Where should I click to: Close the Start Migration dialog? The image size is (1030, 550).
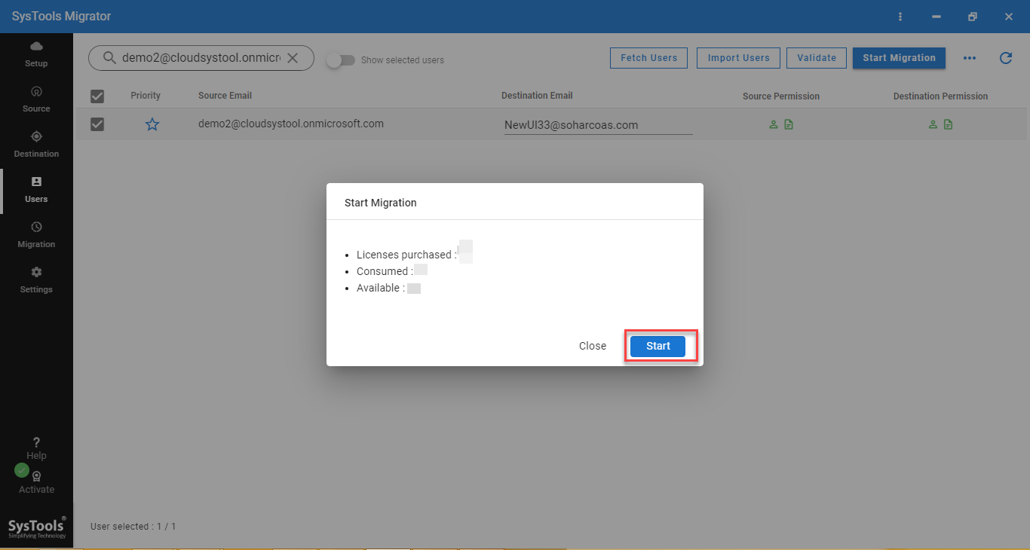[593, 346]
